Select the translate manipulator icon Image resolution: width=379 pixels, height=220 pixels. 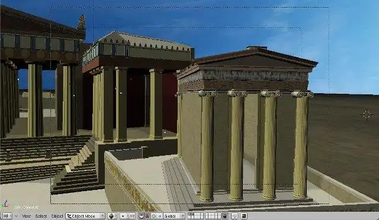click(147, 216)
